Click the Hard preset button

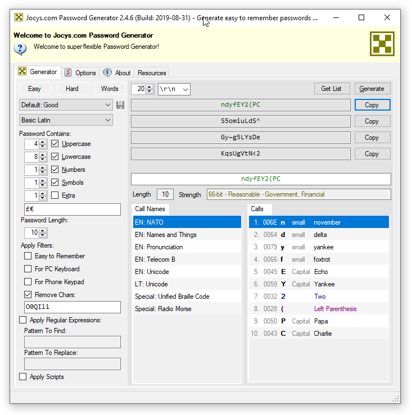[x=72, y=89]
